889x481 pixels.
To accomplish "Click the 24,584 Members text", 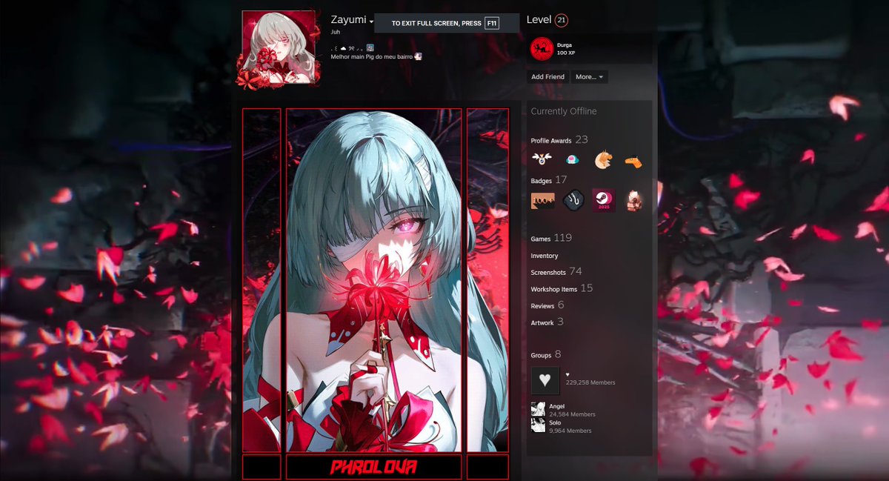I will coord(572,414).
